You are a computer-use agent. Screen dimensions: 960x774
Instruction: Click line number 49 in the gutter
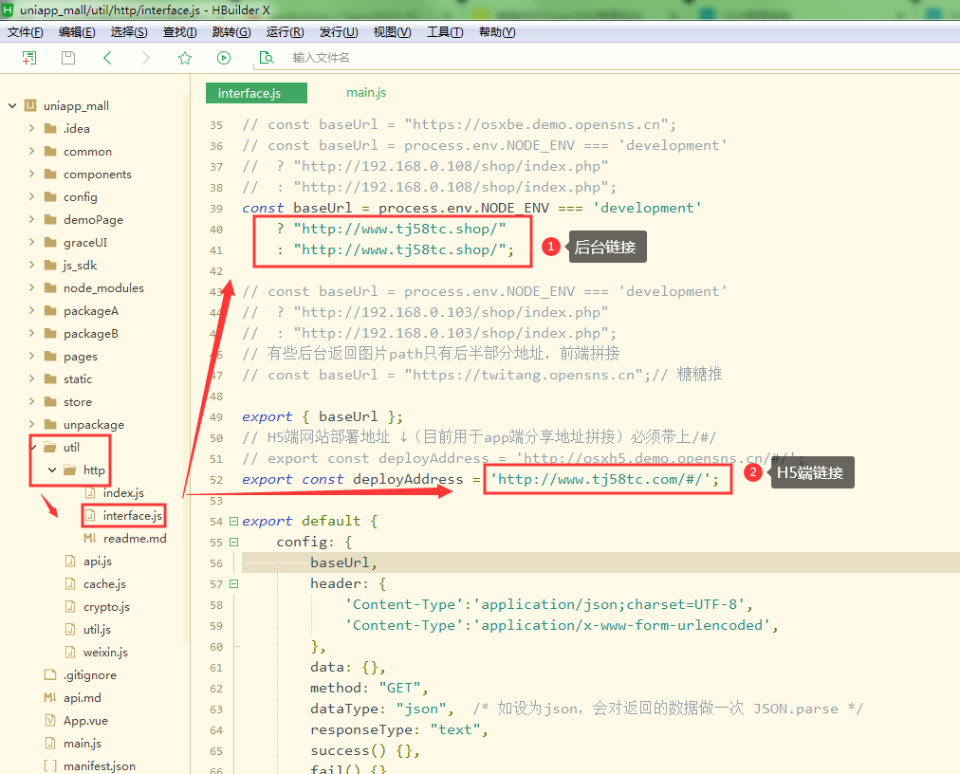216,417
